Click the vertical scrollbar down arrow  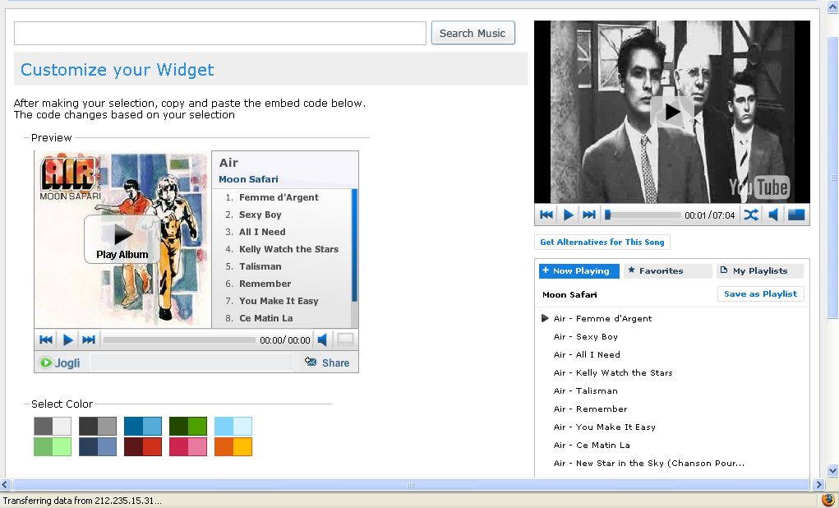[x=832, y=470]
